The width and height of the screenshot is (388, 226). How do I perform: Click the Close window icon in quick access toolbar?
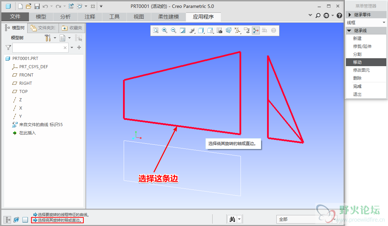tap(93, 6)
